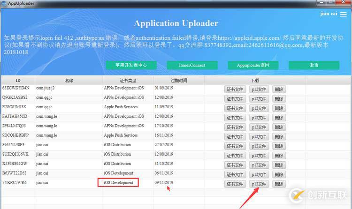Download p12文件 for Q9GK2ASBS2

[x=259, y=99]
